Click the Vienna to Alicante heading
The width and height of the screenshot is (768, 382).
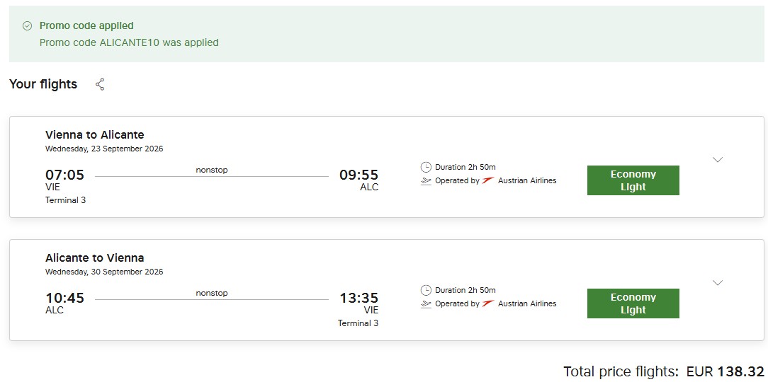click(x=94, y=134)
